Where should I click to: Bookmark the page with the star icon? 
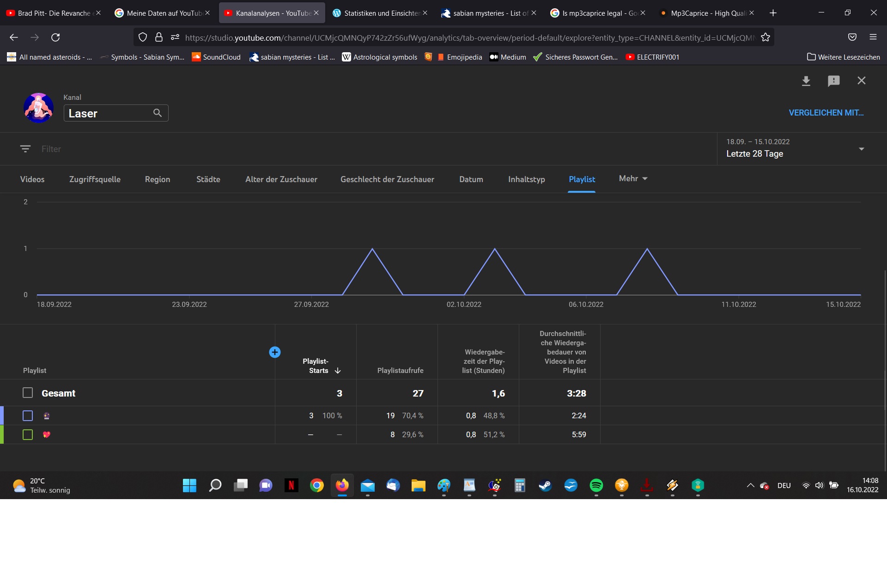click(765, 37)
